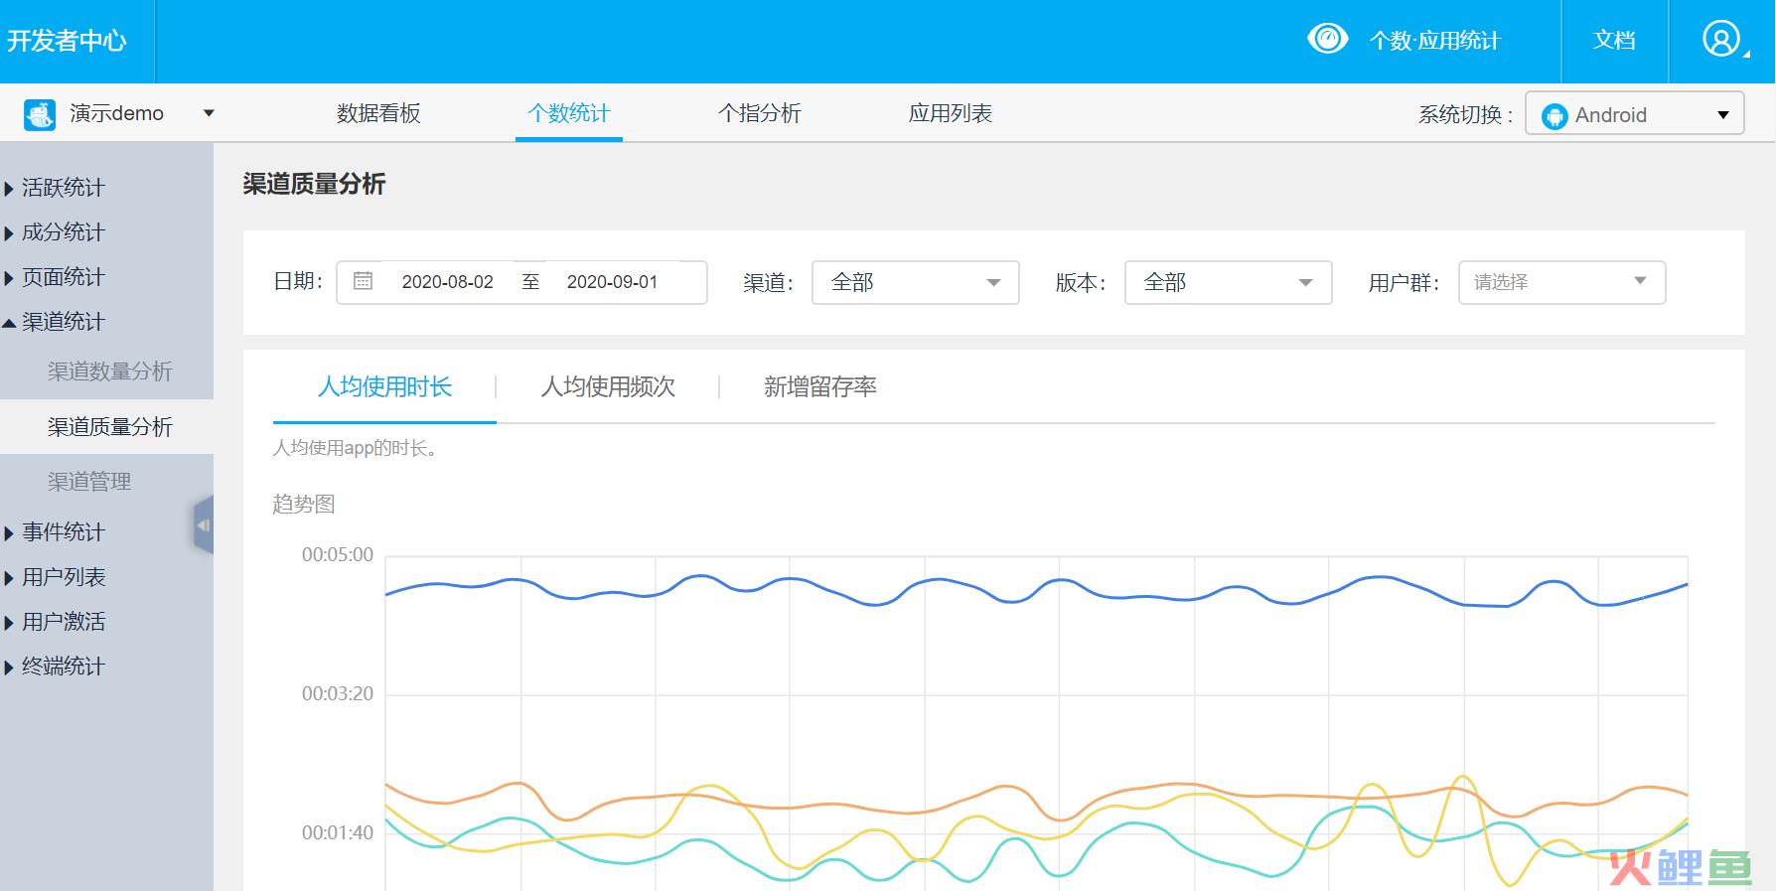Screen dimensions: 1776x891
Task: Click the 渠道质量分析 page heading
Action: click(314, 184)
